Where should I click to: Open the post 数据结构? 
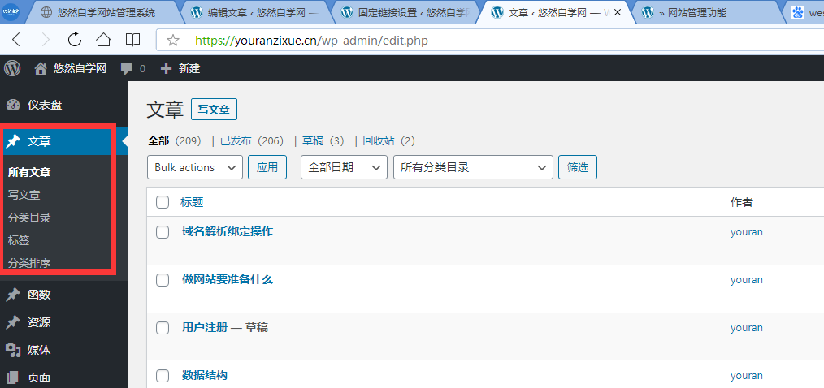[x=205, y=375]
